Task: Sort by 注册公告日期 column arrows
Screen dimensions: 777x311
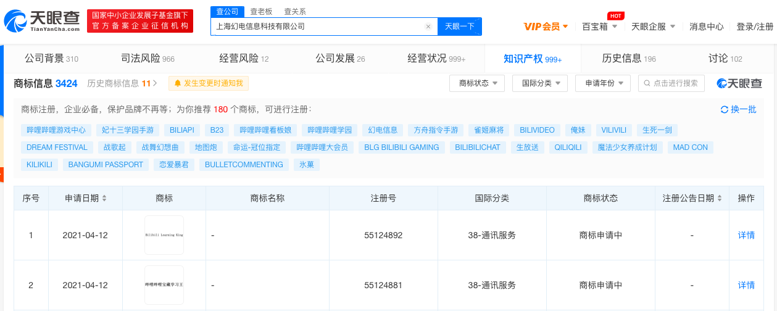Action: pos(720,199)
